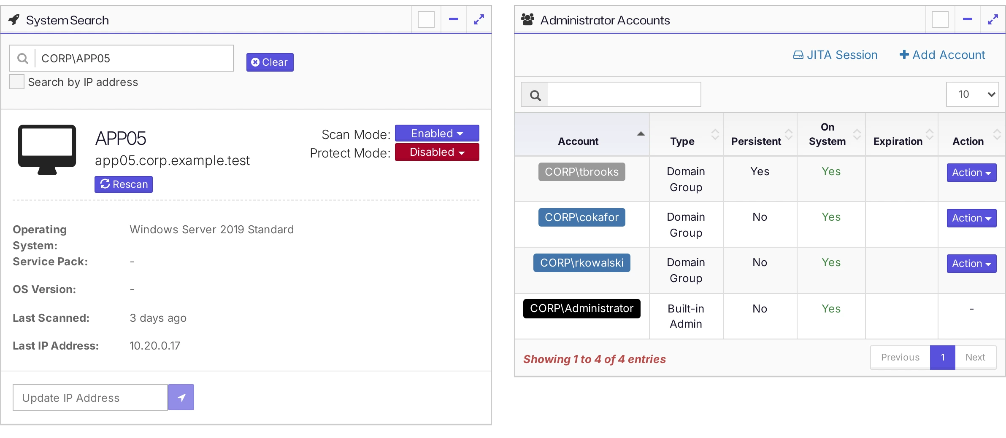
Task: Open Action dropdown for CORP\cokafor
Action: tap(971, 218)
